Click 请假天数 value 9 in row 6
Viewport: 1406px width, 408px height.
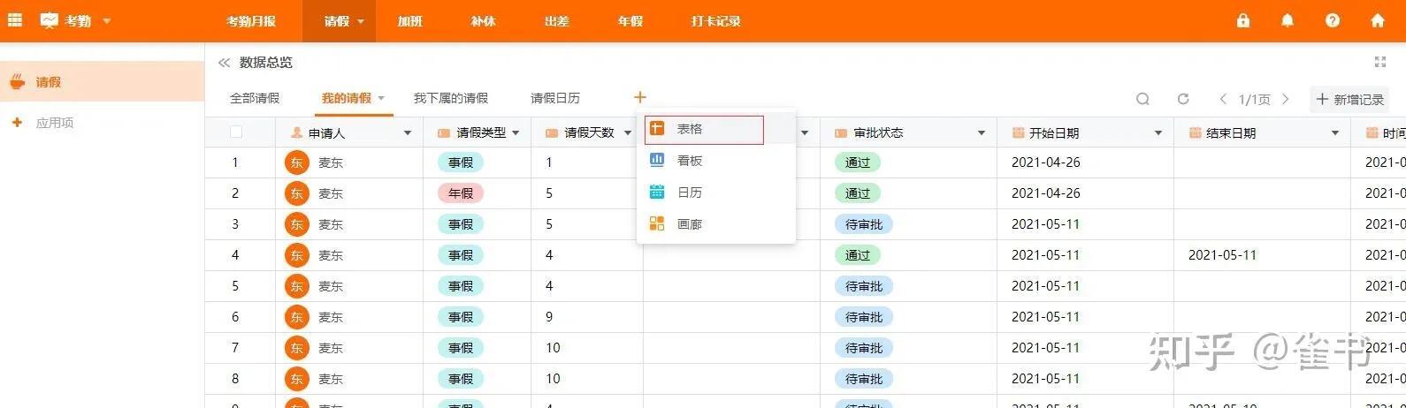[x=549, y=317]
